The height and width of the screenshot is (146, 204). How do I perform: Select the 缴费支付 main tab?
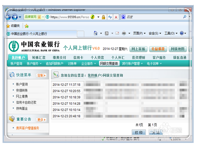click(x=59, y=57)
